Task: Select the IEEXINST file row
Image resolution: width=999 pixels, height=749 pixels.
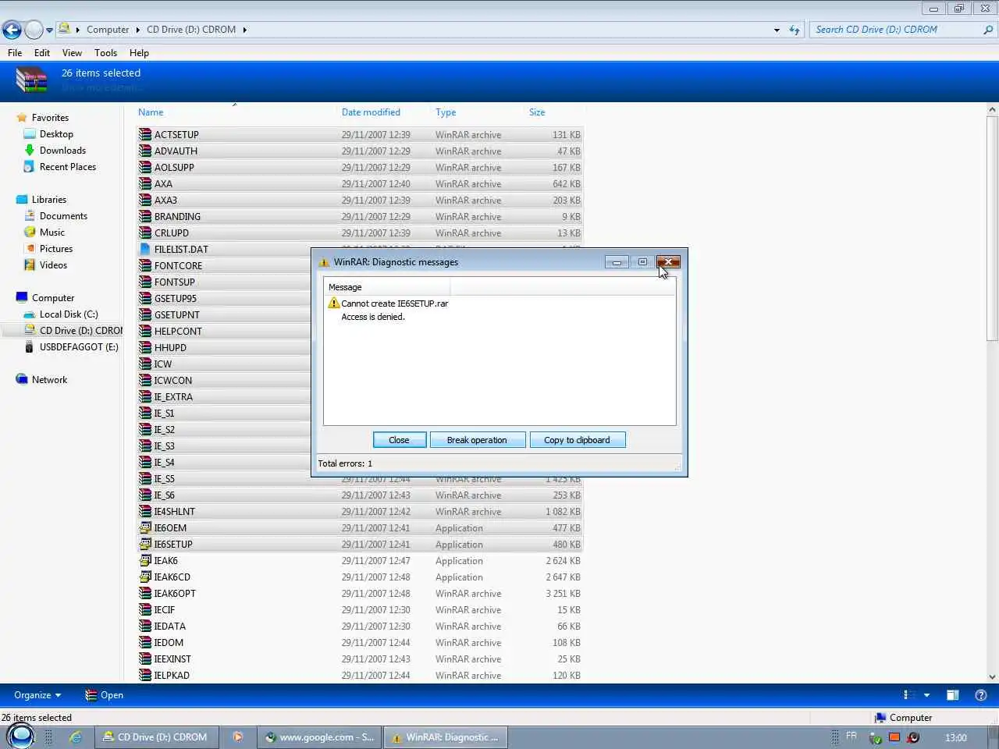Action: pyautogui.click(x=360, y=658)
